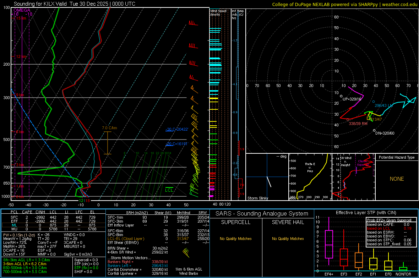Viewport: 419px width, 278px height.
Task: Click the DN=320/60 hodograph label
Action: click(x=385, y=133)
